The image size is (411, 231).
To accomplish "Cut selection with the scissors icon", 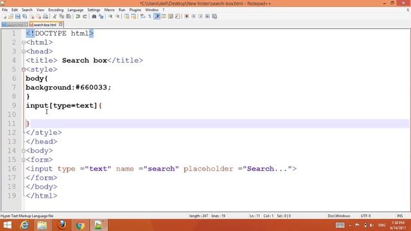I will click(x=55, y=17).
